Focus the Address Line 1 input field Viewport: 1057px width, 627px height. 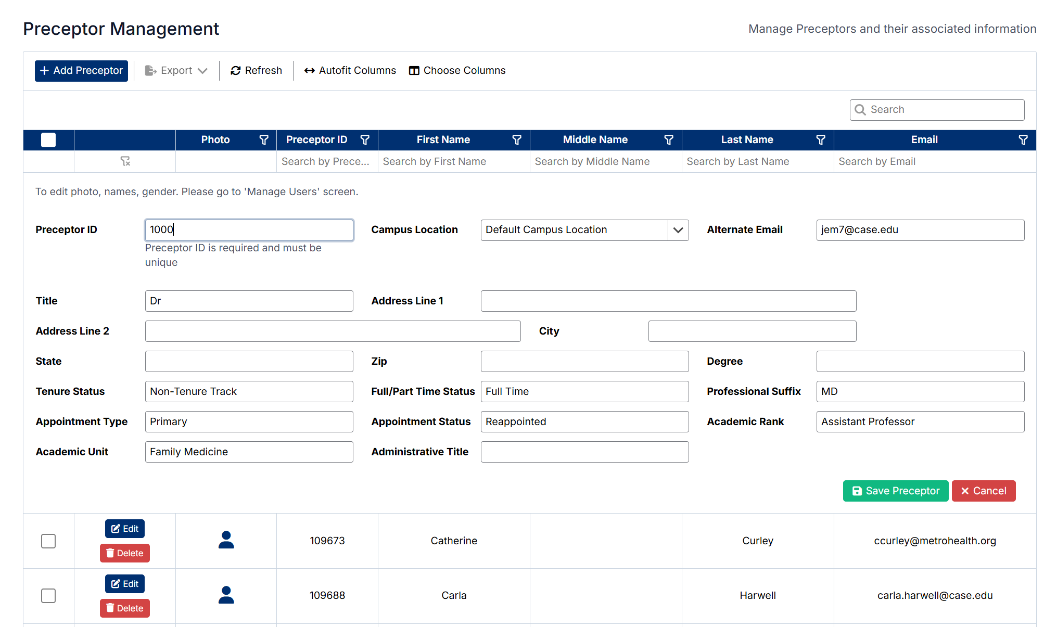click(668, 301)
